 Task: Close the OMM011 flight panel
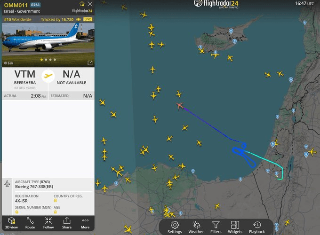click(x=90, y=4)
